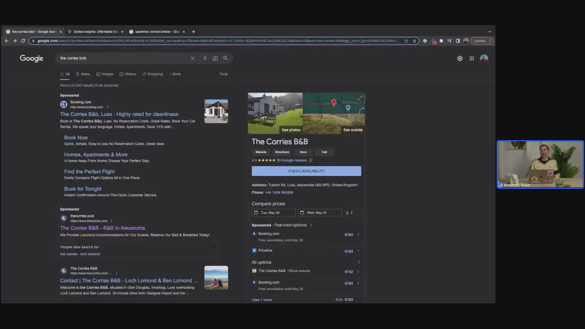Switch to Shopping results tab
The image size is (585, 329).
click(152, 74)
